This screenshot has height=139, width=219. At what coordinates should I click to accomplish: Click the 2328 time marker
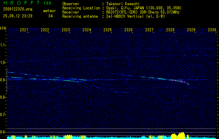coord(170,30)
